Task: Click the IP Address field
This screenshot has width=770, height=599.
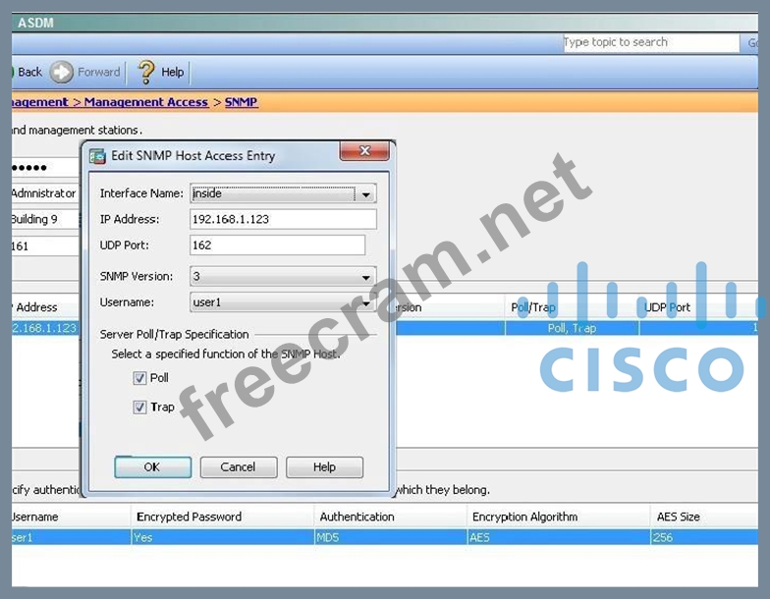Action: click(x=283, y=219)
